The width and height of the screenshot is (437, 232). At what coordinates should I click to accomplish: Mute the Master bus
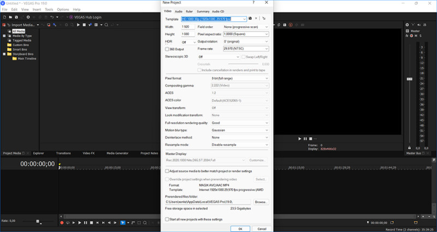coord(416,35)
